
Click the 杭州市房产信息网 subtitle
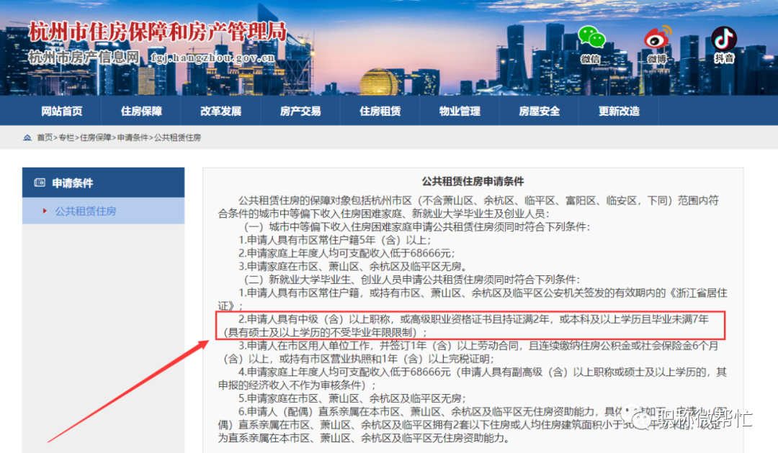pyautogui.click(x=84, y=58)
